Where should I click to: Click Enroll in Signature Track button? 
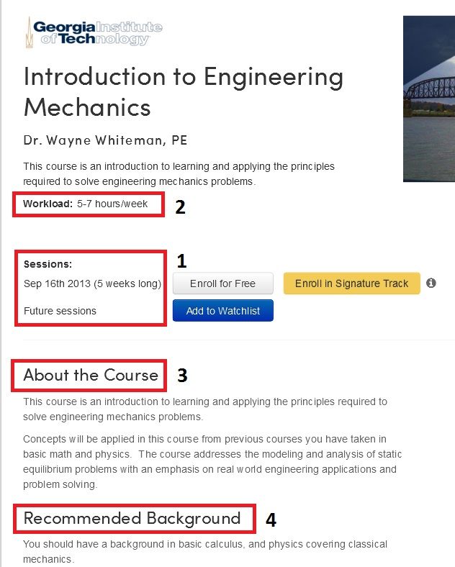[351, 283]
